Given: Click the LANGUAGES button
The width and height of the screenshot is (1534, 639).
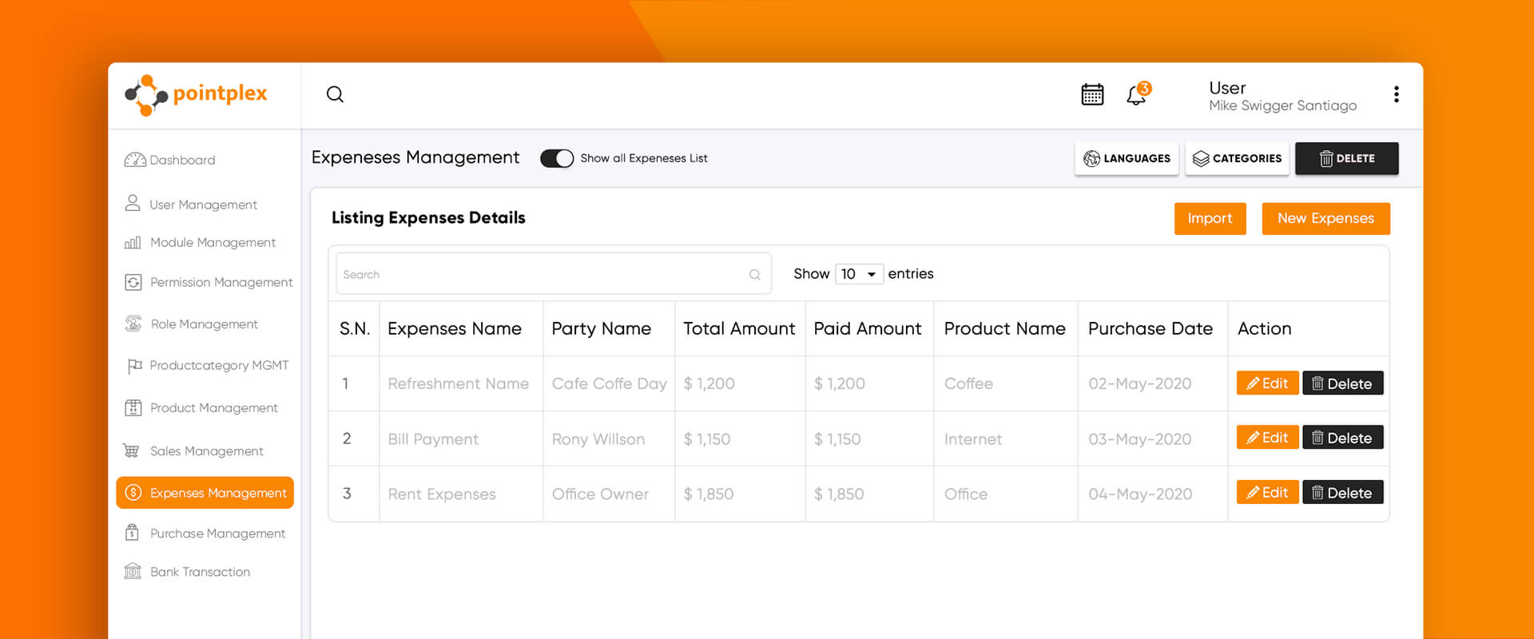Looking at the screenshot, I should tap(1127, 158).
